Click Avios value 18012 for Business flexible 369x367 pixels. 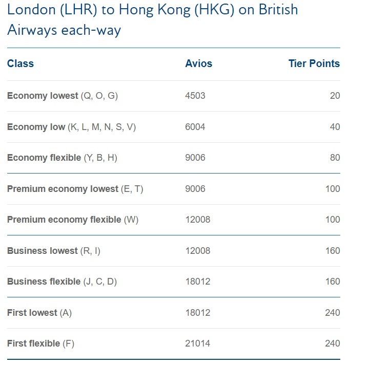197,282
